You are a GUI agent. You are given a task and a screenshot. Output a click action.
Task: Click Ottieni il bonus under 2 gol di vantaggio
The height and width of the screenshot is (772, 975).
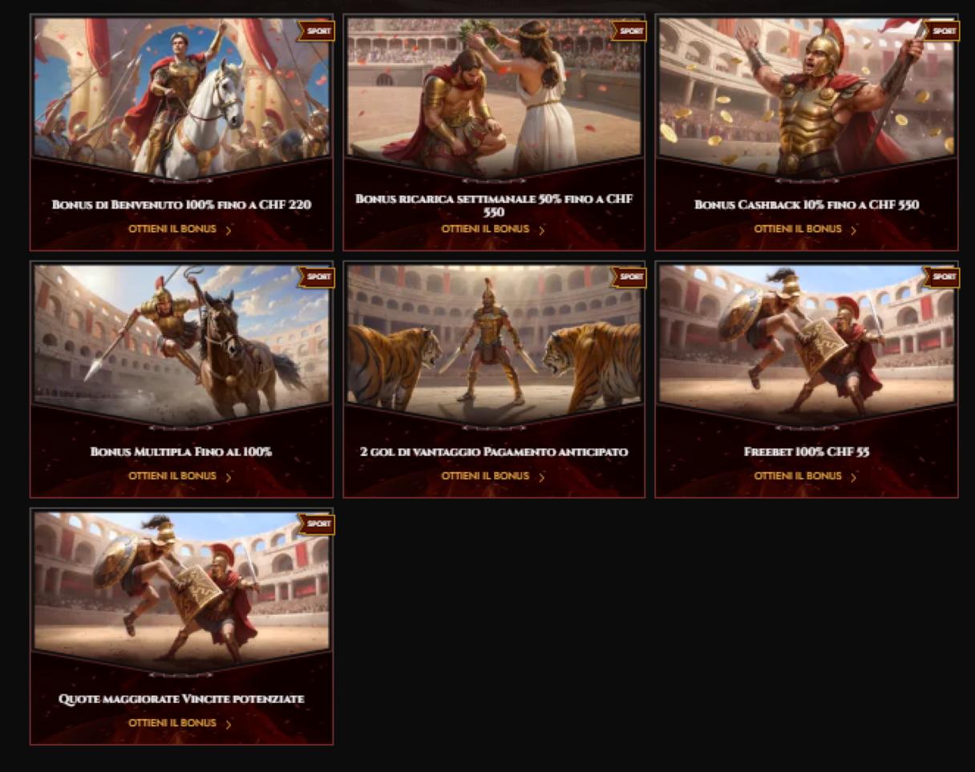pos(484,476)
